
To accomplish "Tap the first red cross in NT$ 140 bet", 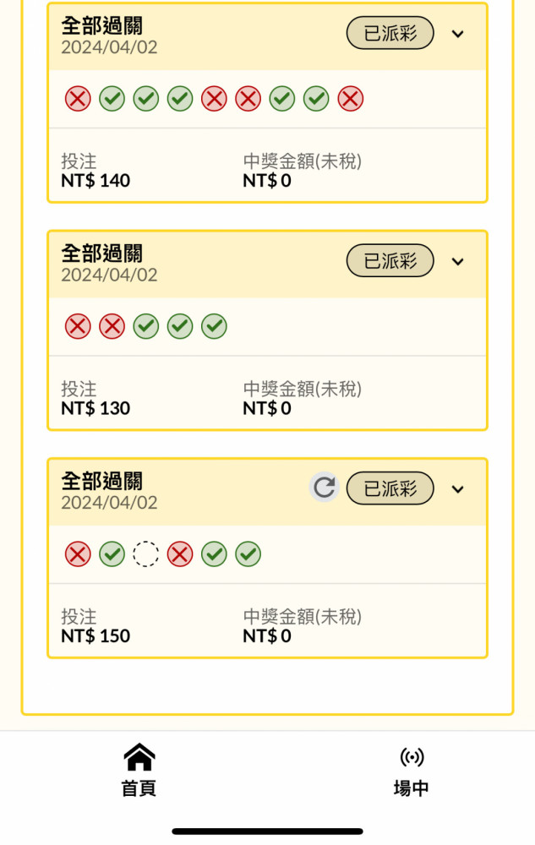I will pos(78,99).
